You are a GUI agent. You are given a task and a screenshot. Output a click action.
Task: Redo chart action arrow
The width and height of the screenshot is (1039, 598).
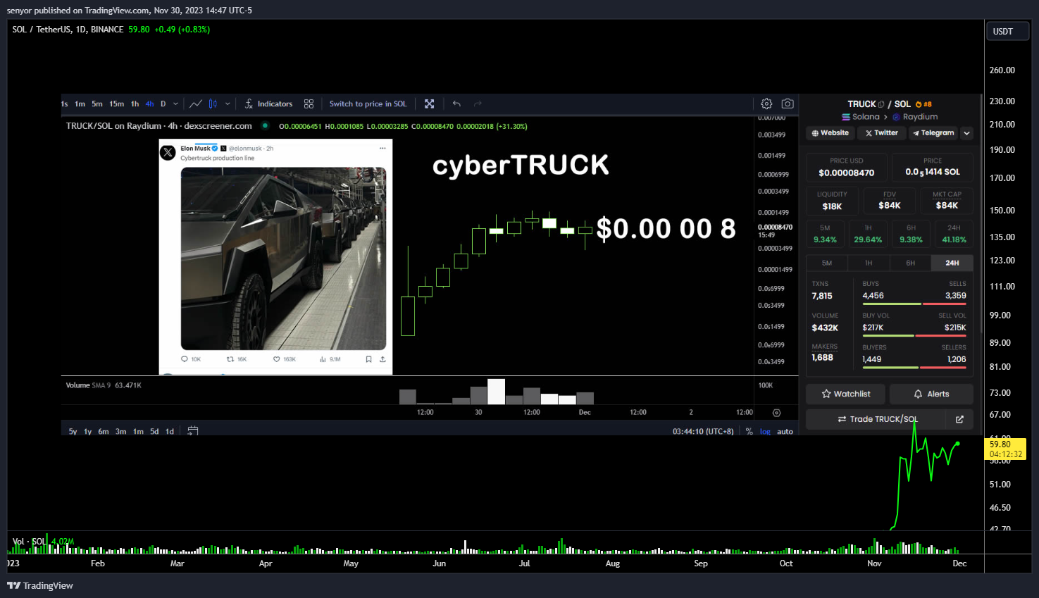coord(478,104)
